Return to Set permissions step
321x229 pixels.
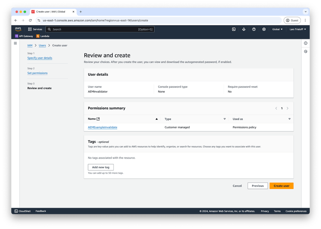pyautogui.click(x=38, y=73)
